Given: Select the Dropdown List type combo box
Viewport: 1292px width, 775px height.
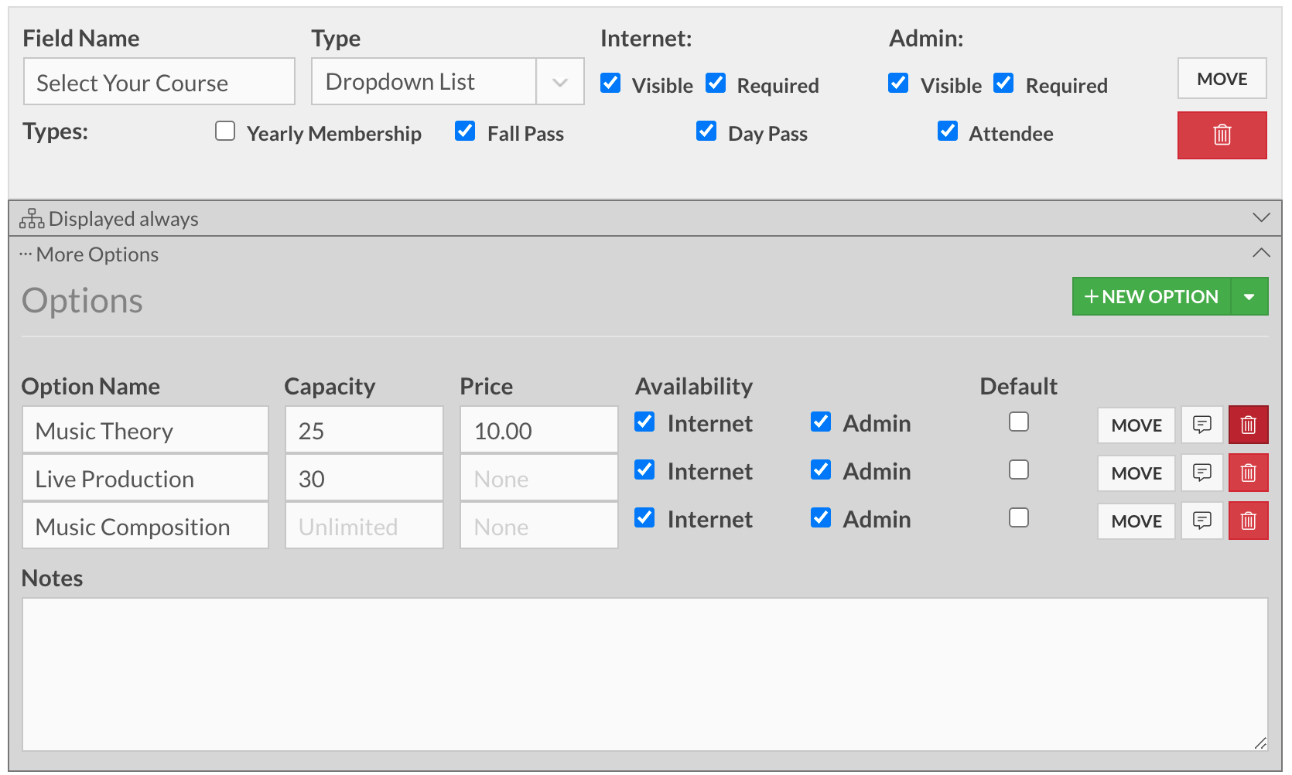Looking at the screenshot, I should tap(447, 81).
